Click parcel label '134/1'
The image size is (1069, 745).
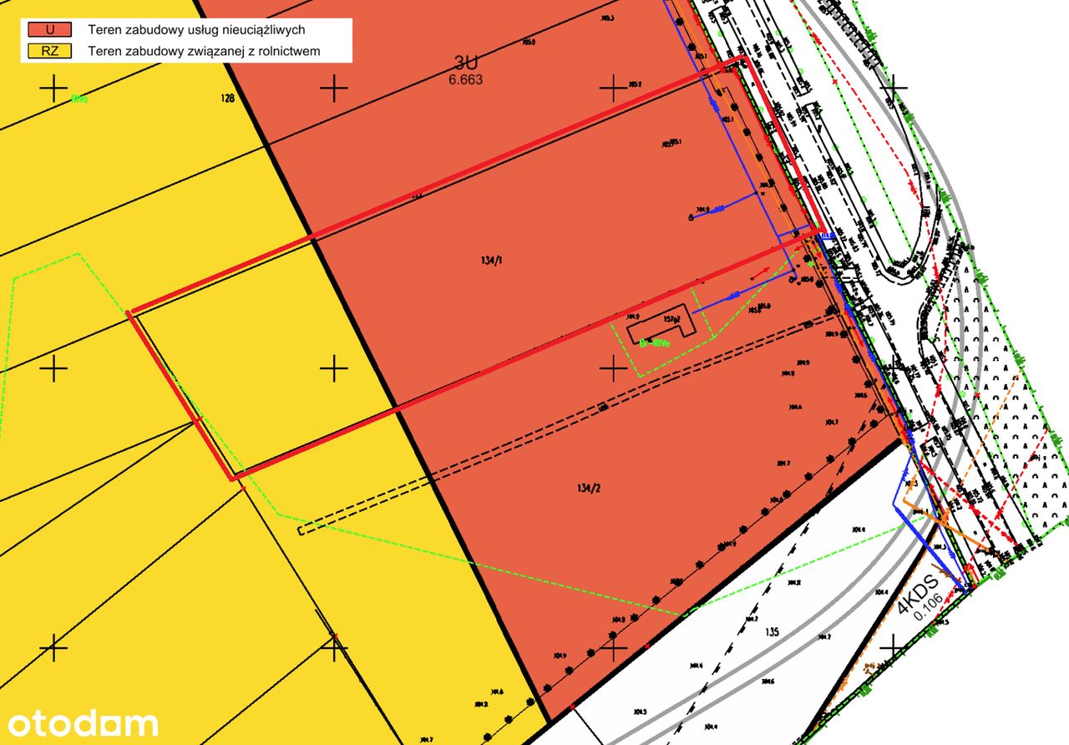[x=492, y=260]
